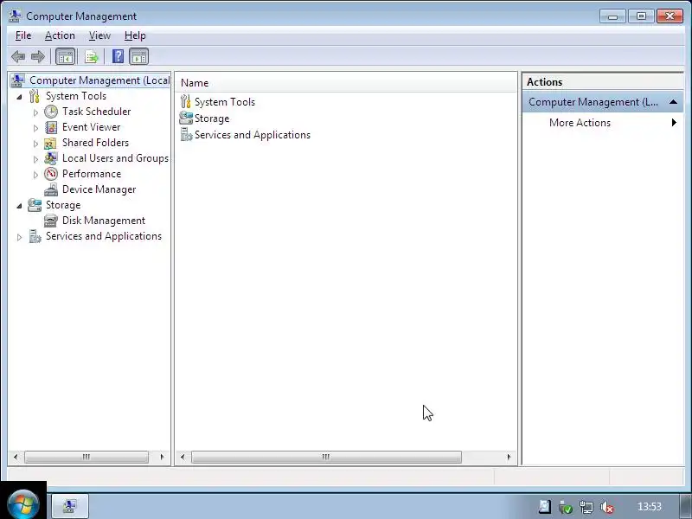Viewport: 692px width, 519px height.
Task: Expand Services and Applications tree node
Action: pos(19,237)
